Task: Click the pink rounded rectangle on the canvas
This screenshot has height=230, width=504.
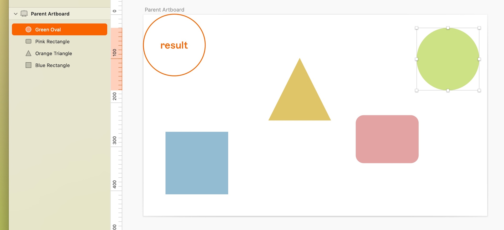Action: (387, 139)
